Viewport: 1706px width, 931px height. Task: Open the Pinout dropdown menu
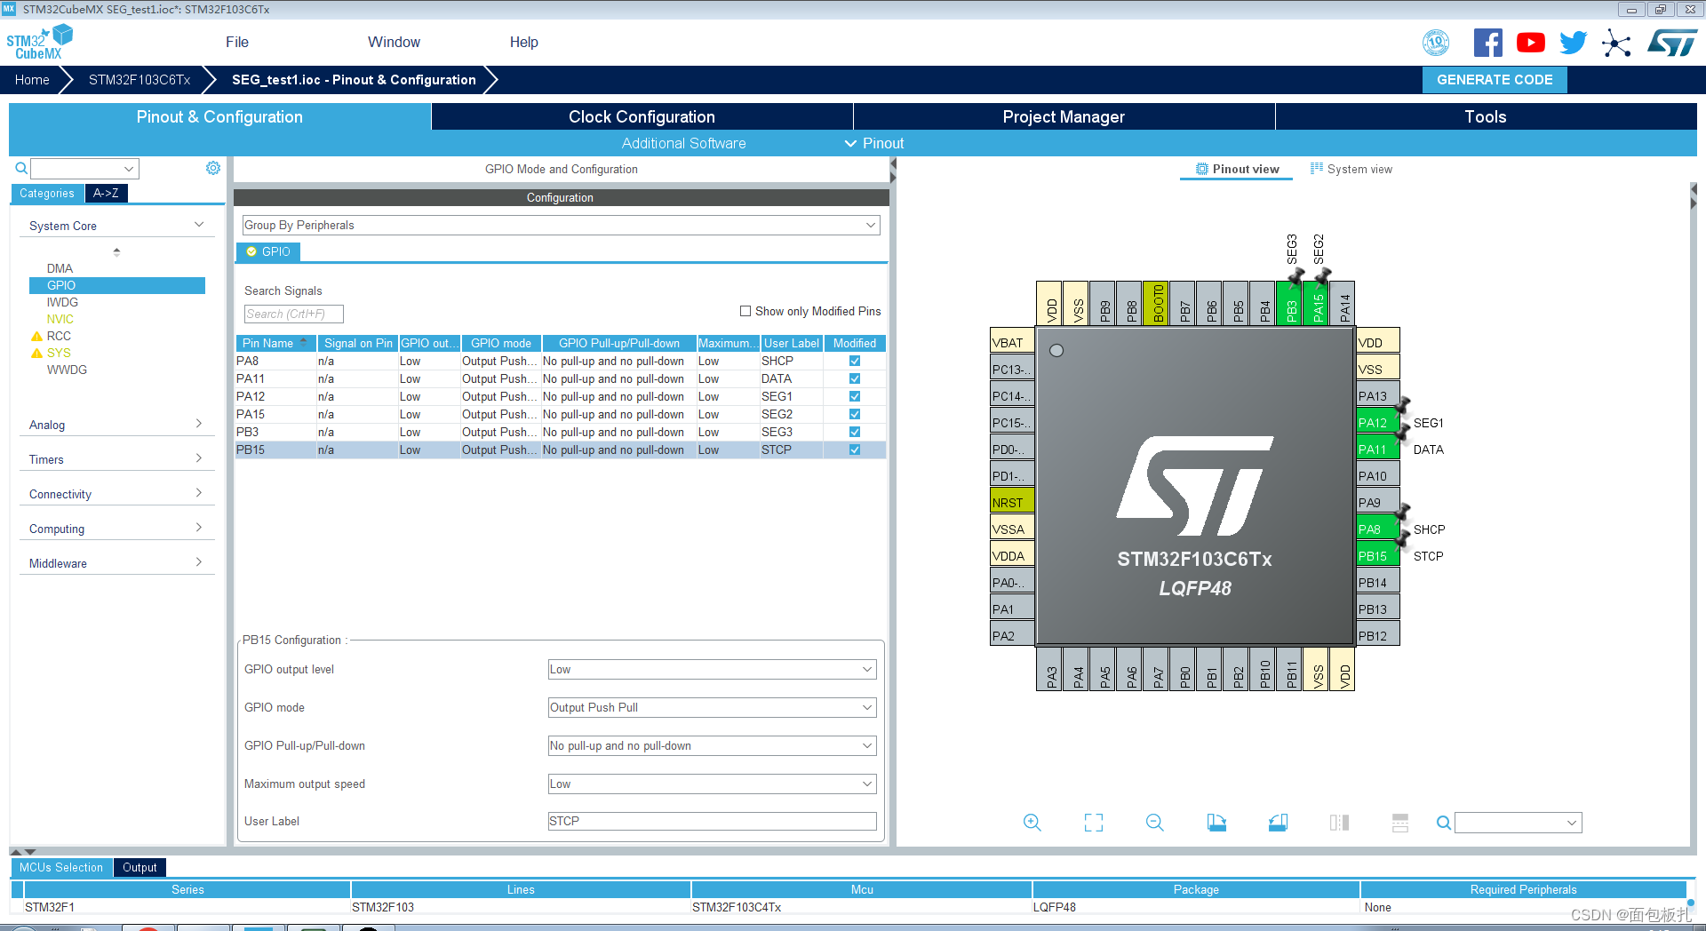(x=874, y=143)
